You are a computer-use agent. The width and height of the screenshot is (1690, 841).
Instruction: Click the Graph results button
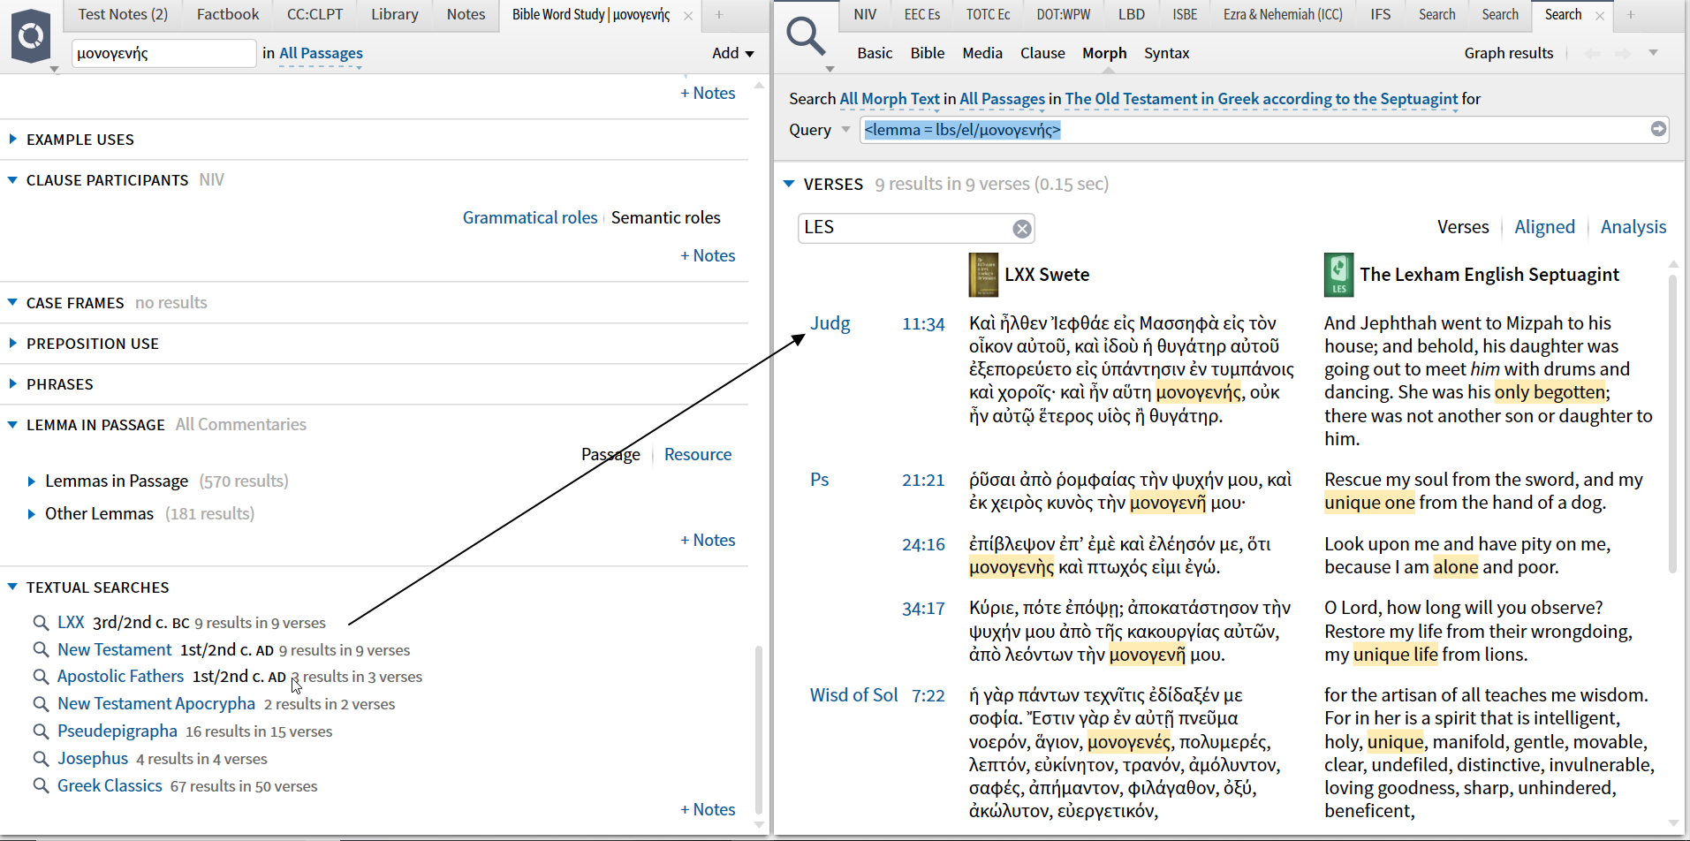[1509, 53]
